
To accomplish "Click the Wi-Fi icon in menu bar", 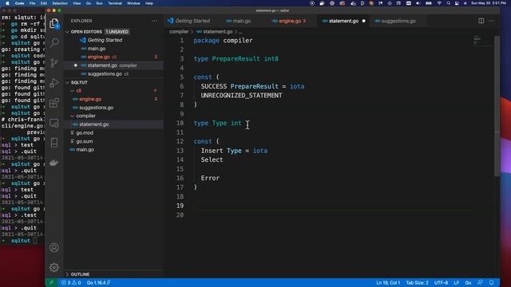I will coord(439,3).
